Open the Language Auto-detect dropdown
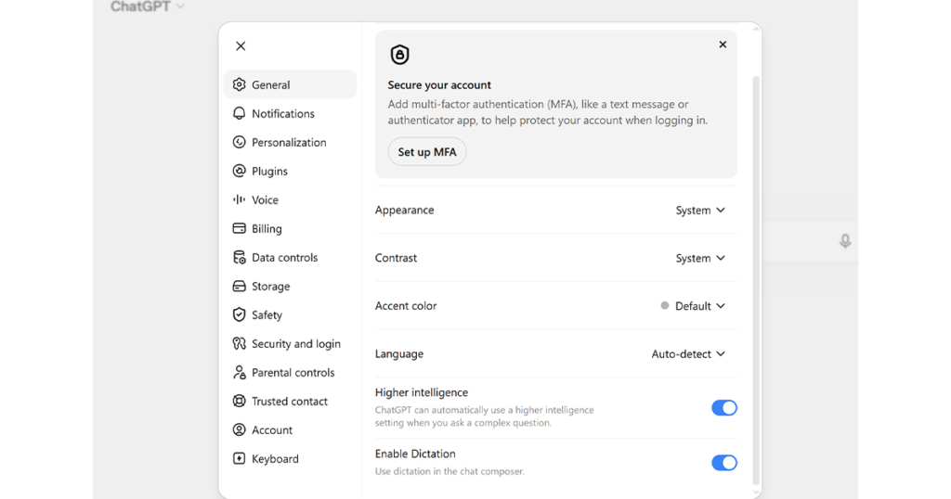 point(688,353)
